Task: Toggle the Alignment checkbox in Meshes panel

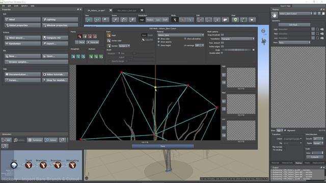Action: (x=285, y=130)
